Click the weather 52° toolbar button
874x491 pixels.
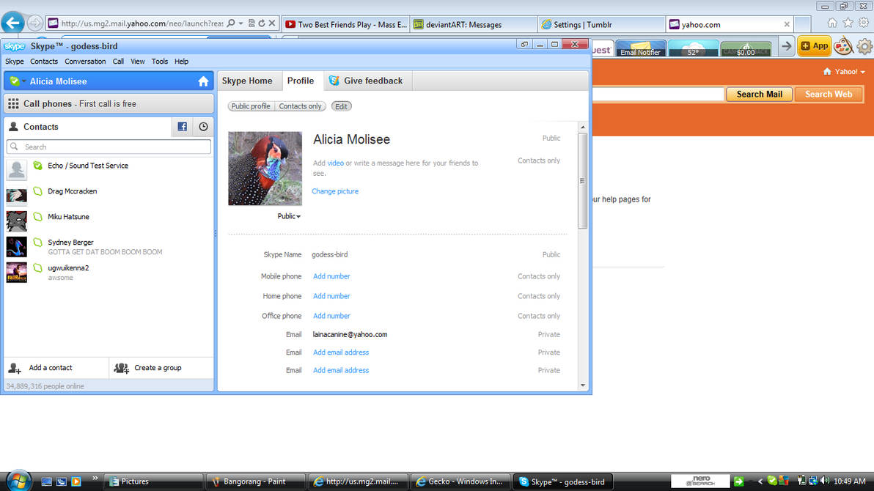click(x=693, y=48)
